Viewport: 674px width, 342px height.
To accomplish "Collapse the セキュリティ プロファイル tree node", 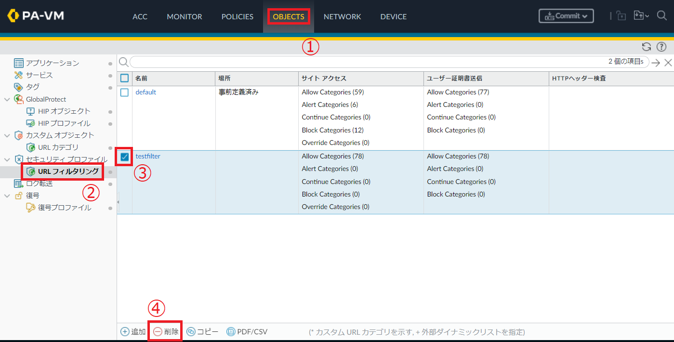I will 7,159.
